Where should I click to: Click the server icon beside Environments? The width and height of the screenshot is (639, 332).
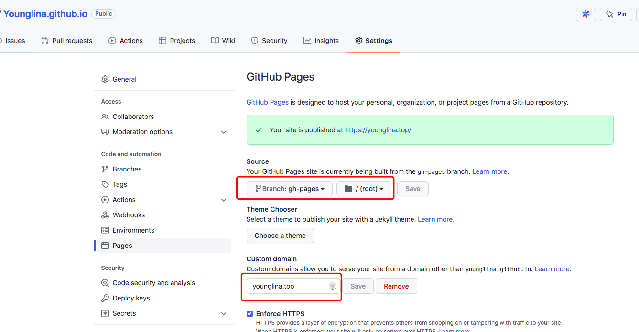click(105, 230)
